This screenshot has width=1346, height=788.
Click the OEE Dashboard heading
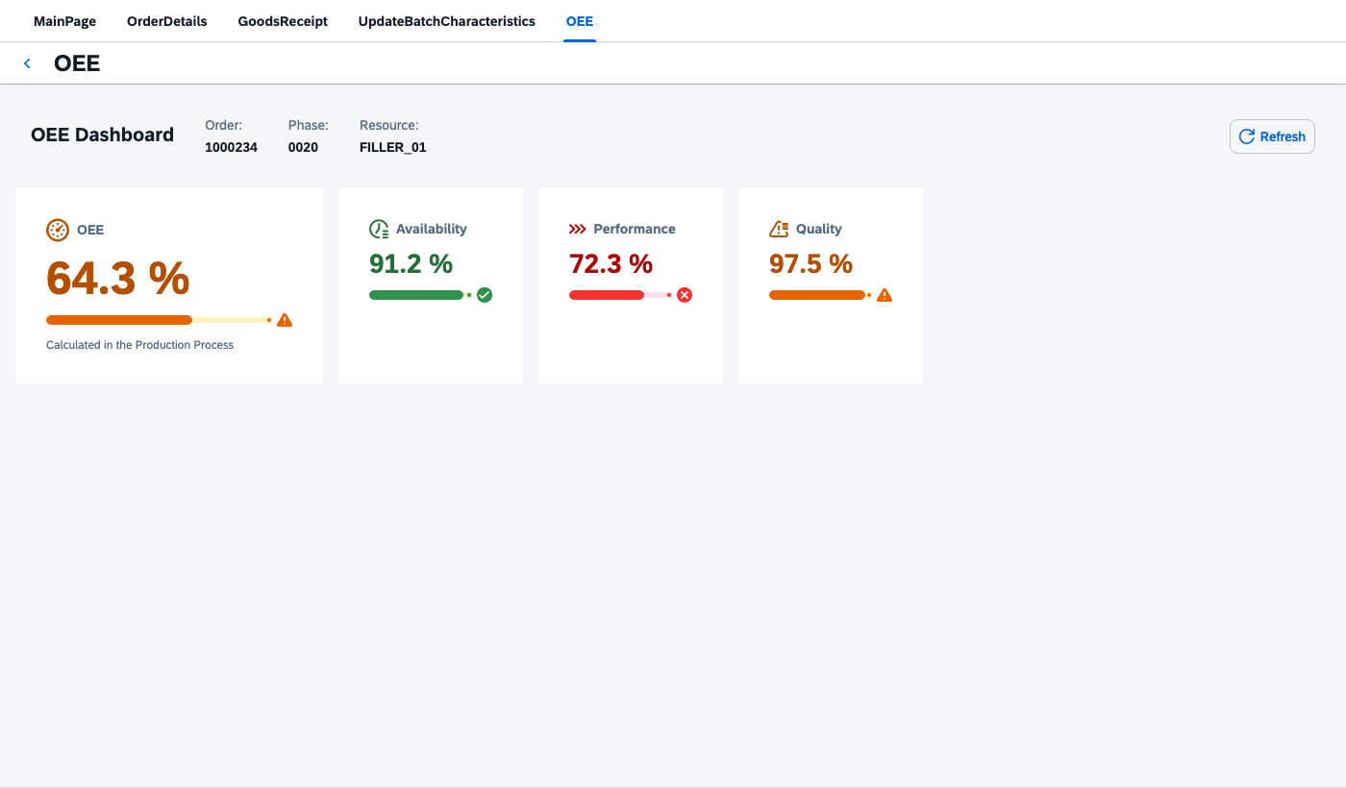pyautogui.click(x=102, y=135)
